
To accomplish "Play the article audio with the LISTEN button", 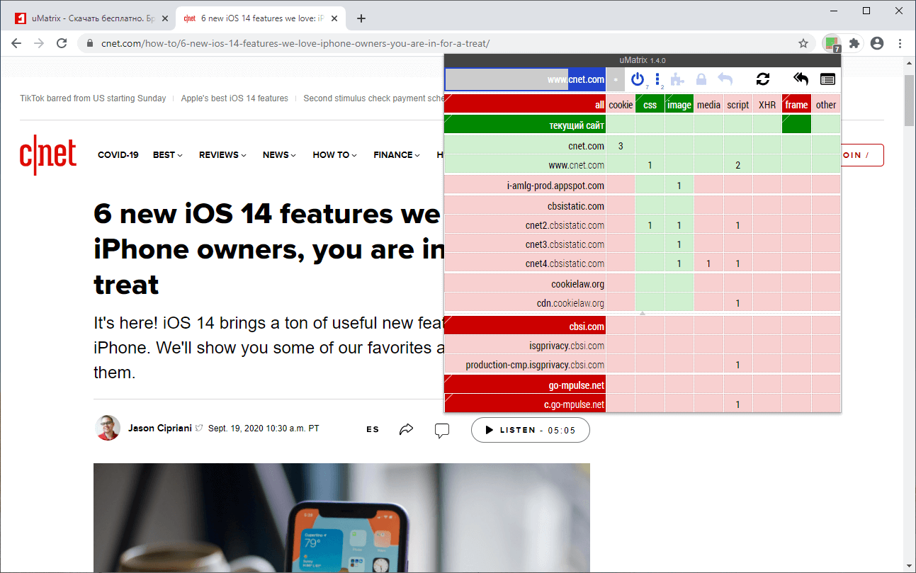I will (531, 430).
